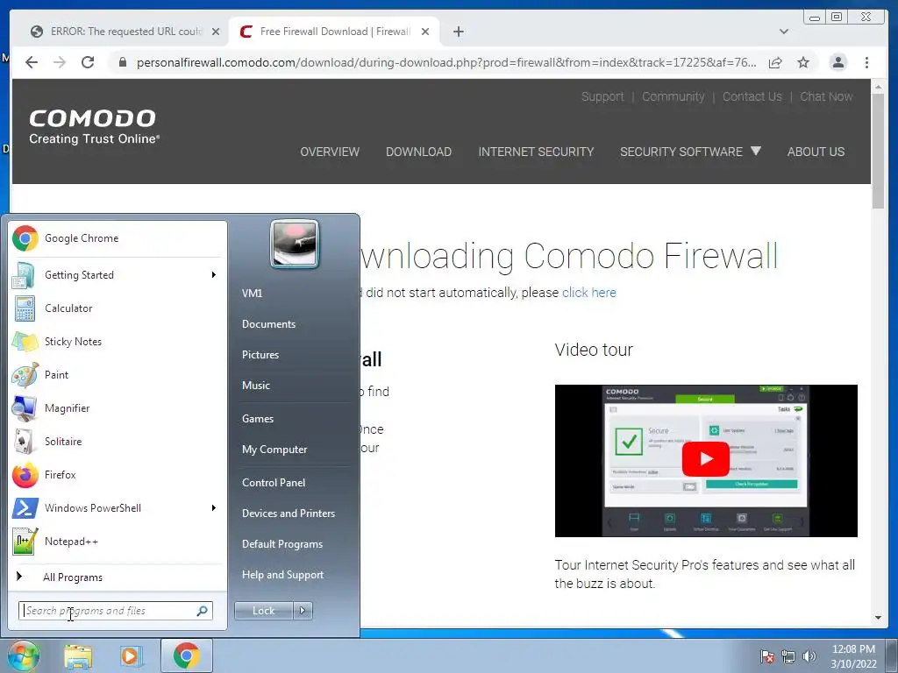Click the Search programs and files box
This screenshot has height=673, width=898.
pyautogui.click(x=115, y=611)
